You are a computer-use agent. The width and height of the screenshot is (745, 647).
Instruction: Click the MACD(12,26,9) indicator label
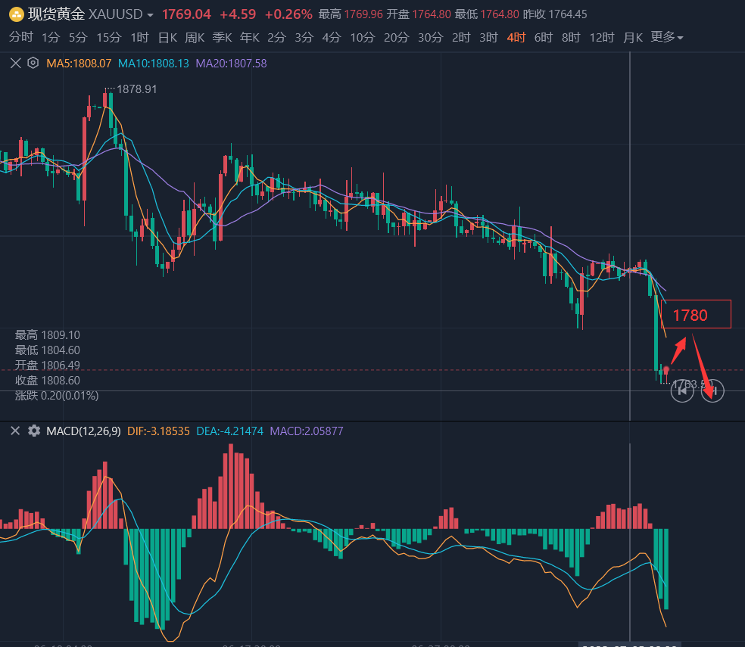click(83, 431)
